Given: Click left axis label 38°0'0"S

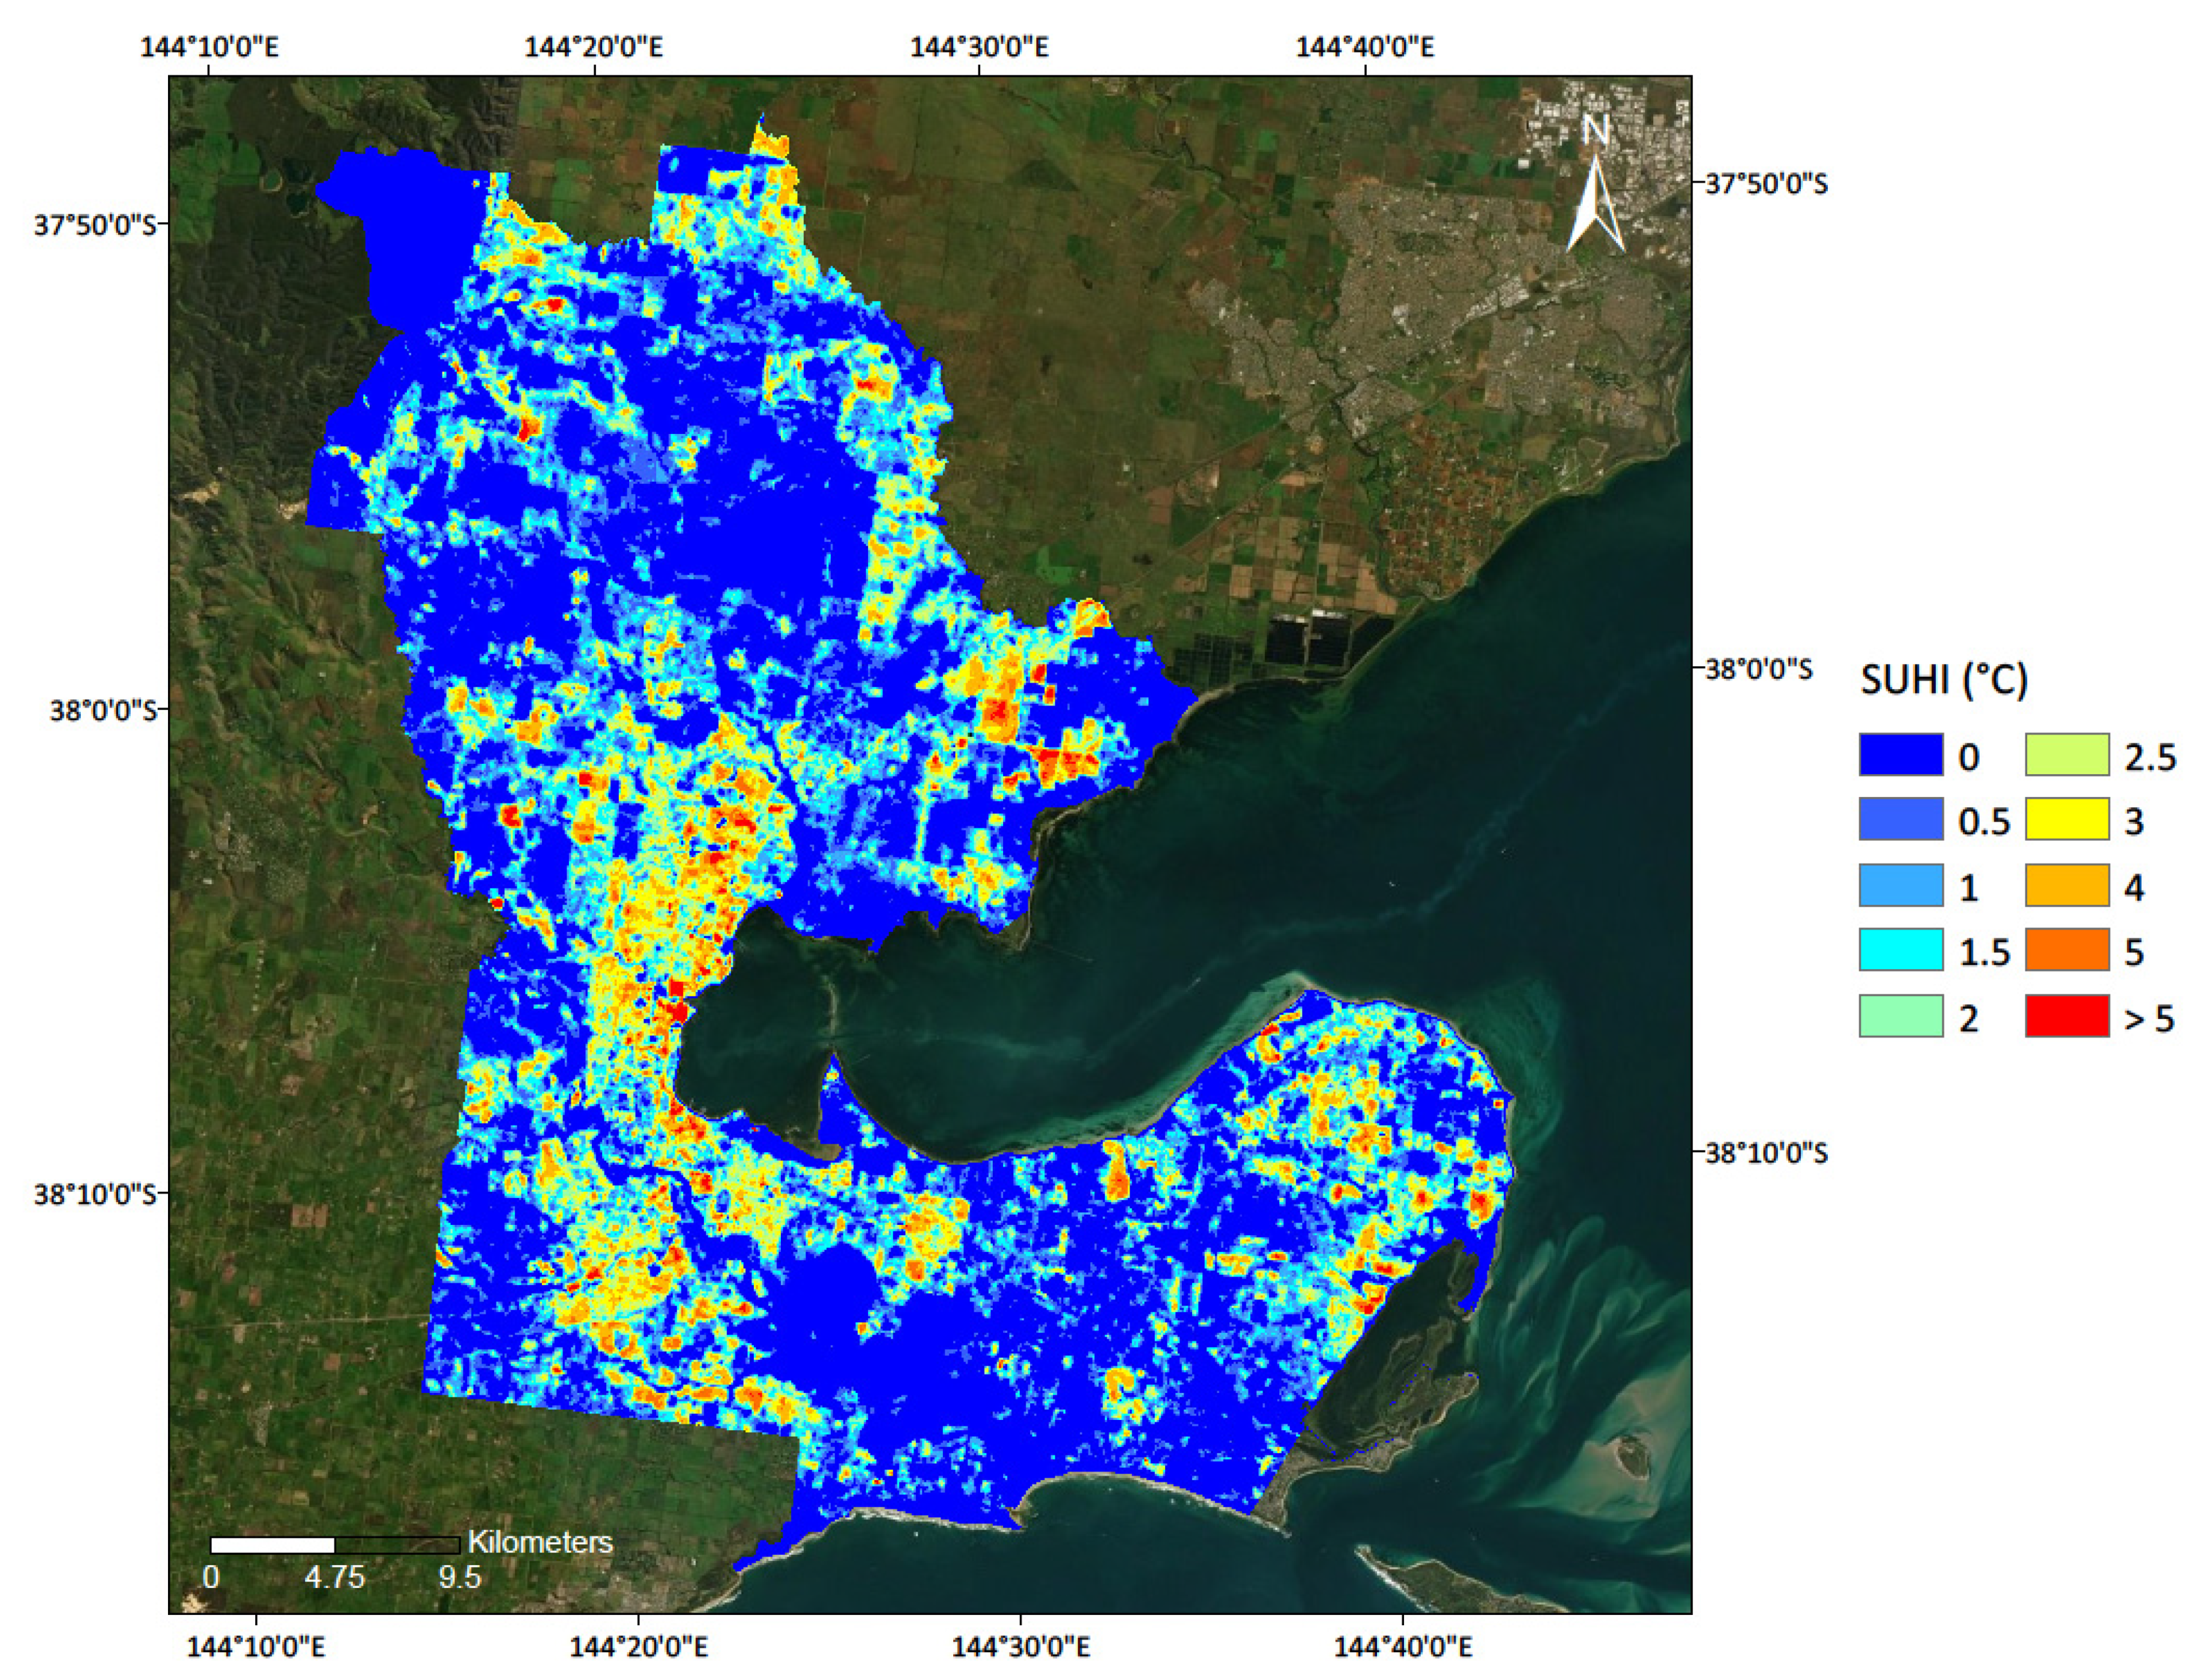Looking at the screenshot, I should point(103,711).
